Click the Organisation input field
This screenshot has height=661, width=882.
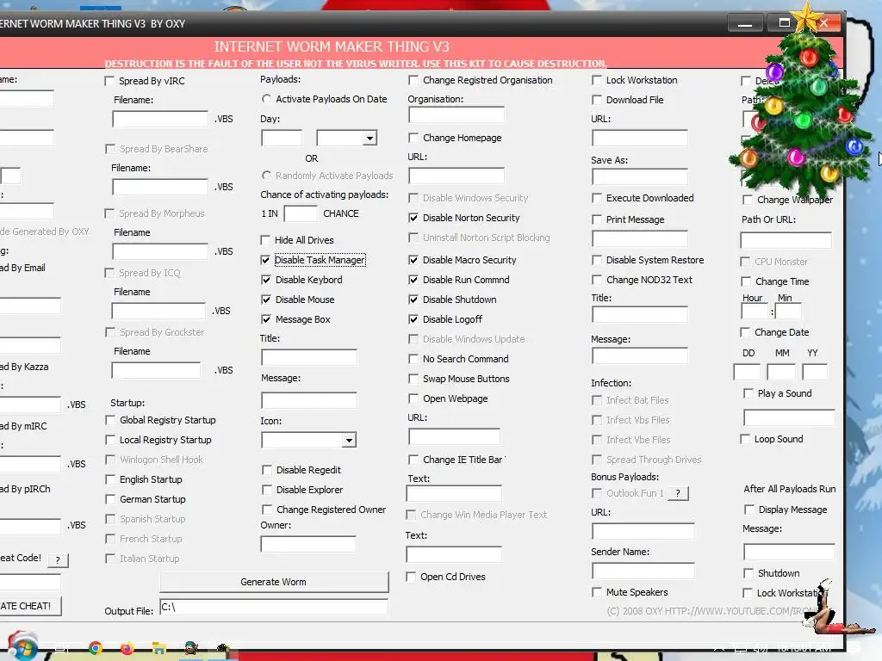coord(457,116)
